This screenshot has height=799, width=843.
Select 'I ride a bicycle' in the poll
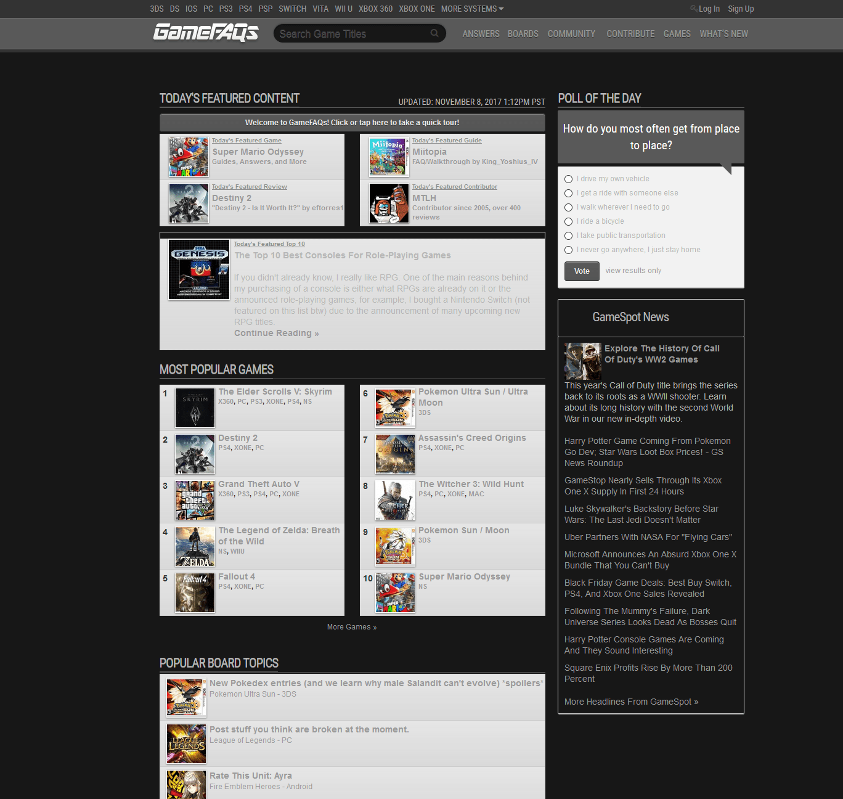click(568, 221)
